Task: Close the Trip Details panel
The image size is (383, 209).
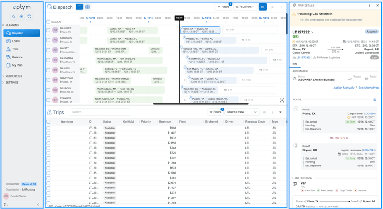Action: [377, 6]
